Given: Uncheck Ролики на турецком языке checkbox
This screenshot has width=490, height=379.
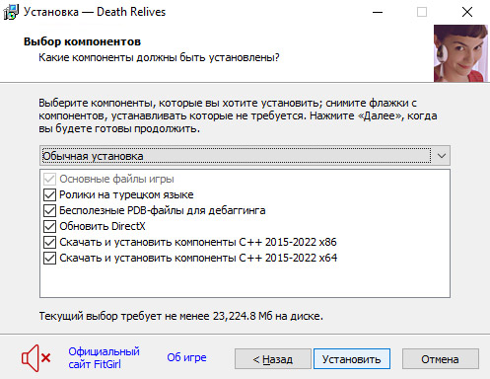Looking at the screenshot, I should click(49, 194).
